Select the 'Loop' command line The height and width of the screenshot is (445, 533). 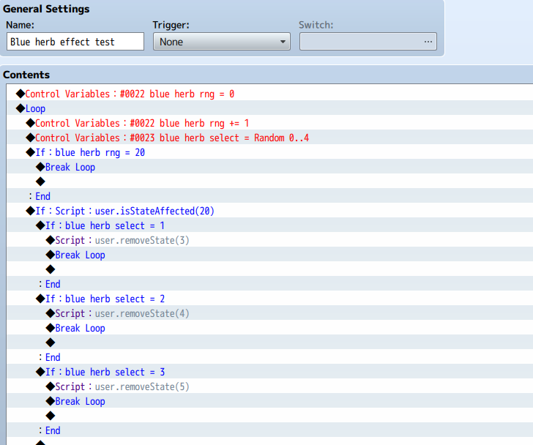[270, 108]
